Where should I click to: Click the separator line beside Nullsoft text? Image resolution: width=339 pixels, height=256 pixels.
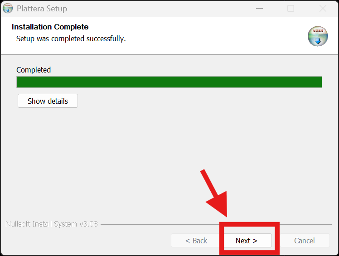[159, 224]
